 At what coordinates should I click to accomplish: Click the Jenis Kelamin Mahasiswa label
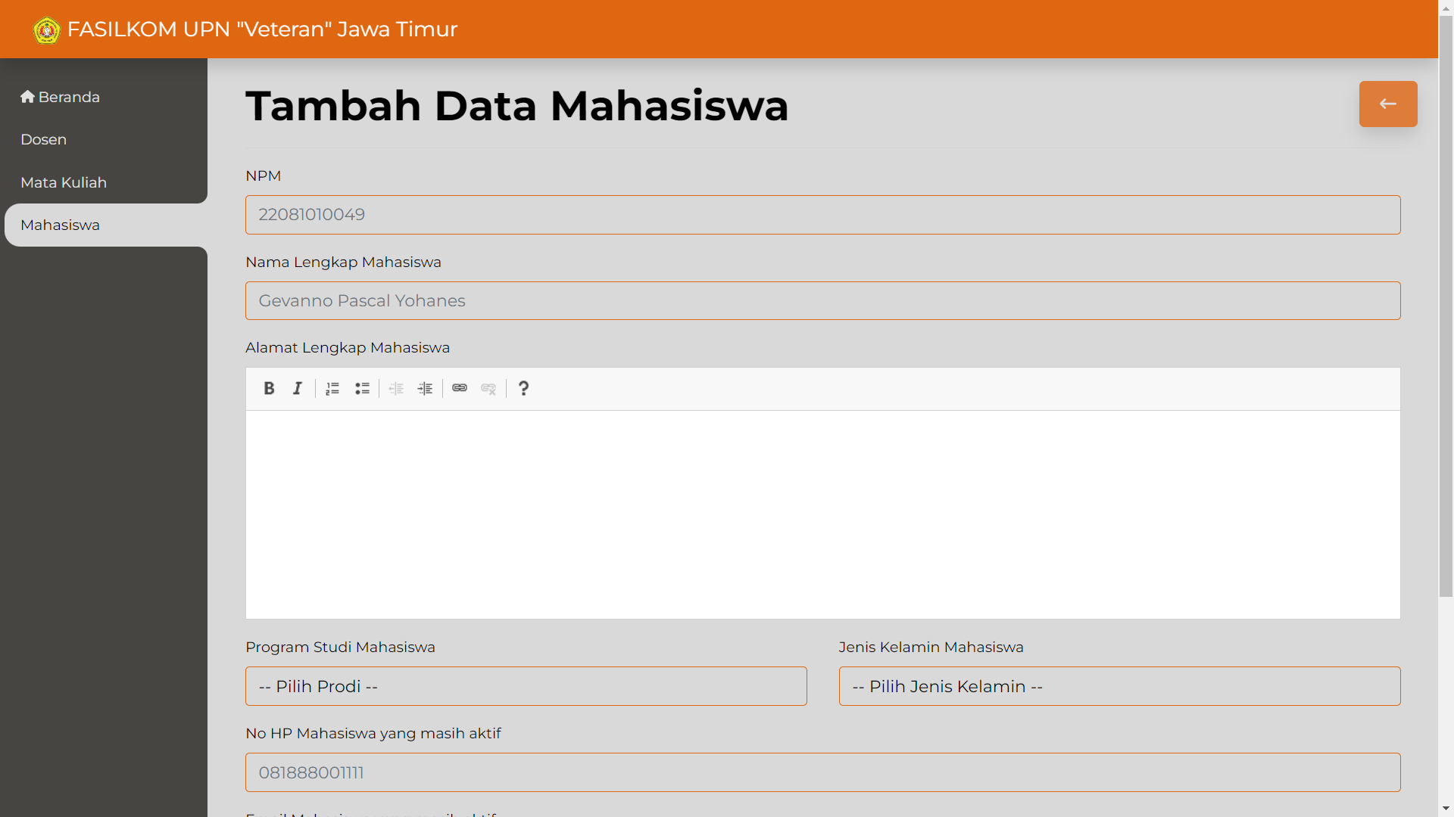pyautogui.click(x=931, y=647)
